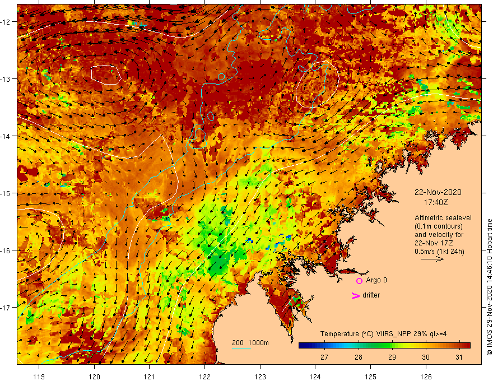Click the longitude axis label 125
The height and width of the screenshot is (381, 493).
pyautogui.click(x=370, y=377)
